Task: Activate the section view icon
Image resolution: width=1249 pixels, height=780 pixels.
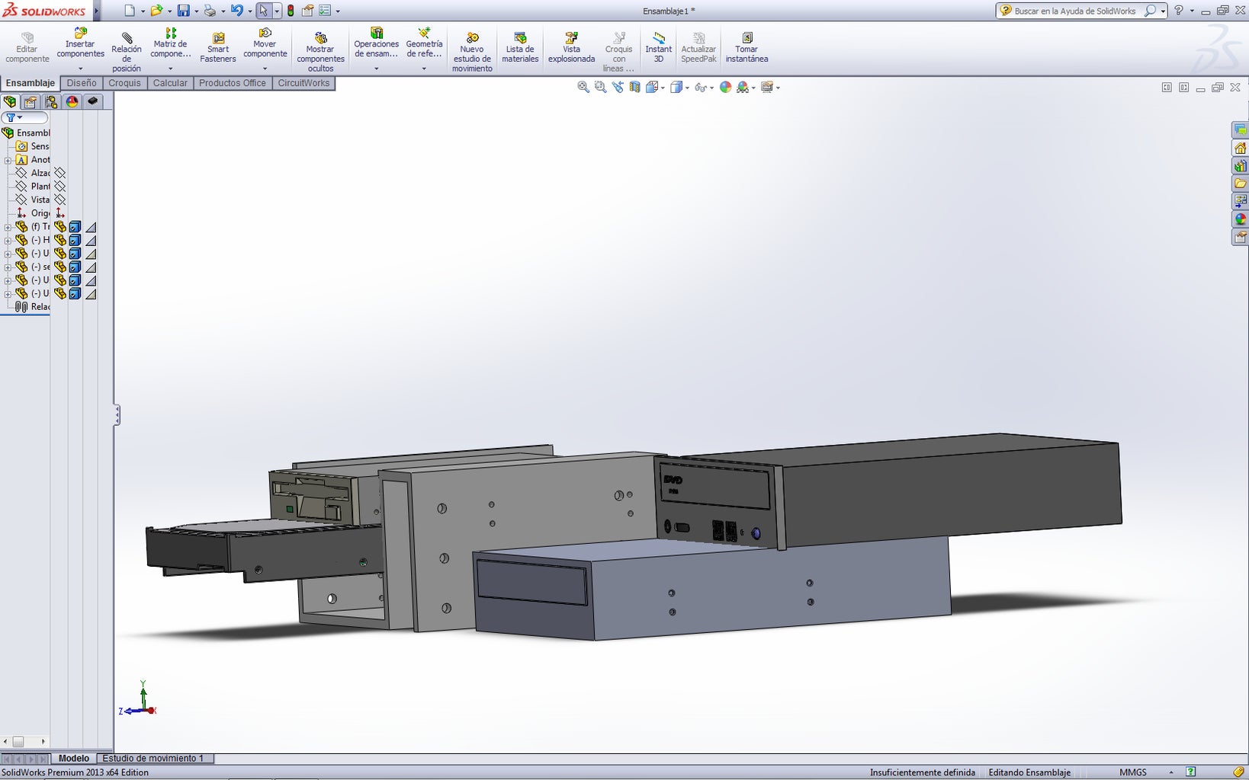Action: [634, 88]
